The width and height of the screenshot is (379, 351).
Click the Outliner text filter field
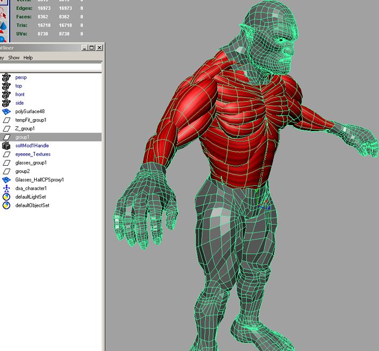click(x=50, y=67)
